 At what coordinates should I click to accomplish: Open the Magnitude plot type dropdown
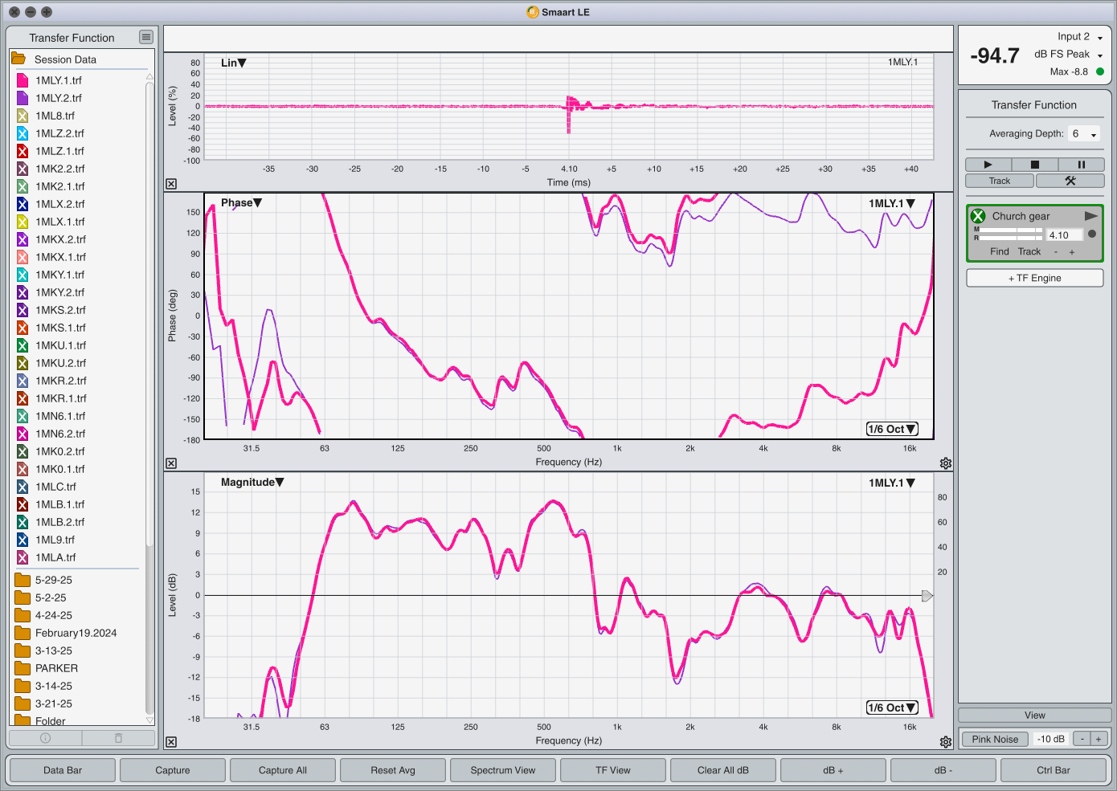(x=252, y=482)
